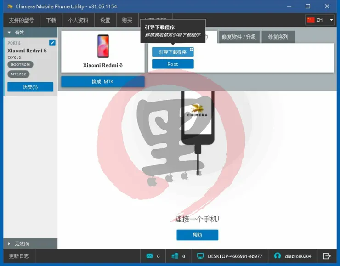The width and height of the screenshot is (340, 266).
Task: Open the 设置 menu
Action: (105, 20)
